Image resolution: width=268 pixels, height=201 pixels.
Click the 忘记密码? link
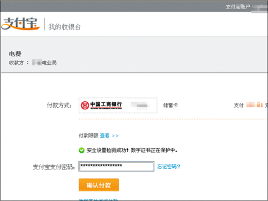coord(169,167)
